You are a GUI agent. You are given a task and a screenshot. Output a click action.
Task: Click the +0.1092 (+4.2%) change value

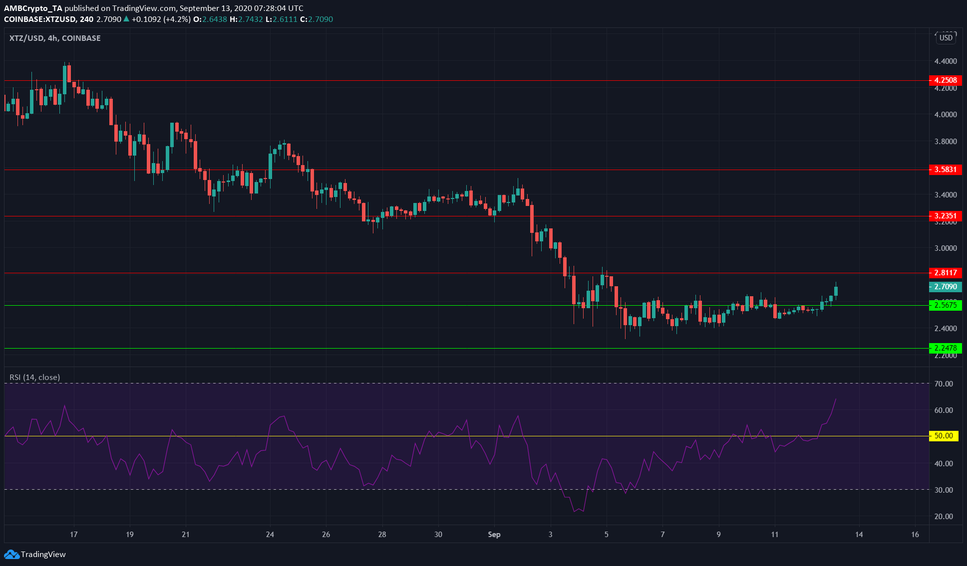pyautogui.click(x=161, y=19)
